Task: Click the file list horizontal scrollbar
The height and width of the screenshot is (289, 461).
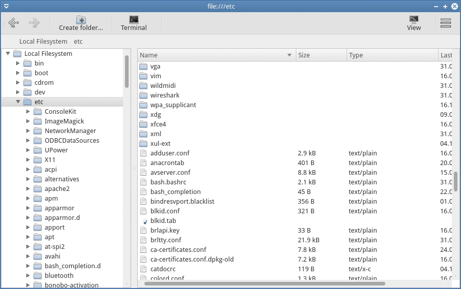Action: (264, 283)
